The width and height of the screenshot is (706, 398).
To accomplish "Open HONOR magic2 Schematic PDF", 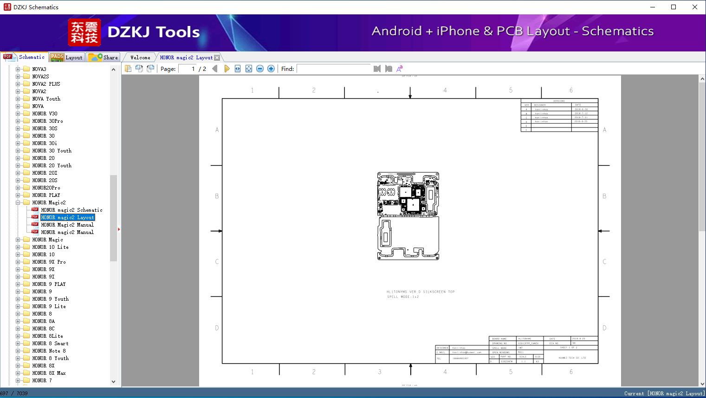I will 71,210.
